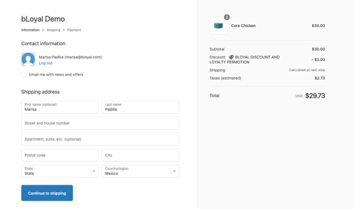Open the bLoyal Demo store title
Screen dimensions: 354x209
tap(43, 19)
